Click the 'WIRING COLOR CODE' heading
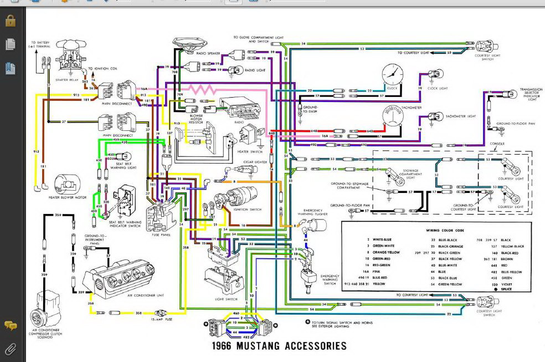Viewport: 545px width, 362px height. click(x=445, y=230)
